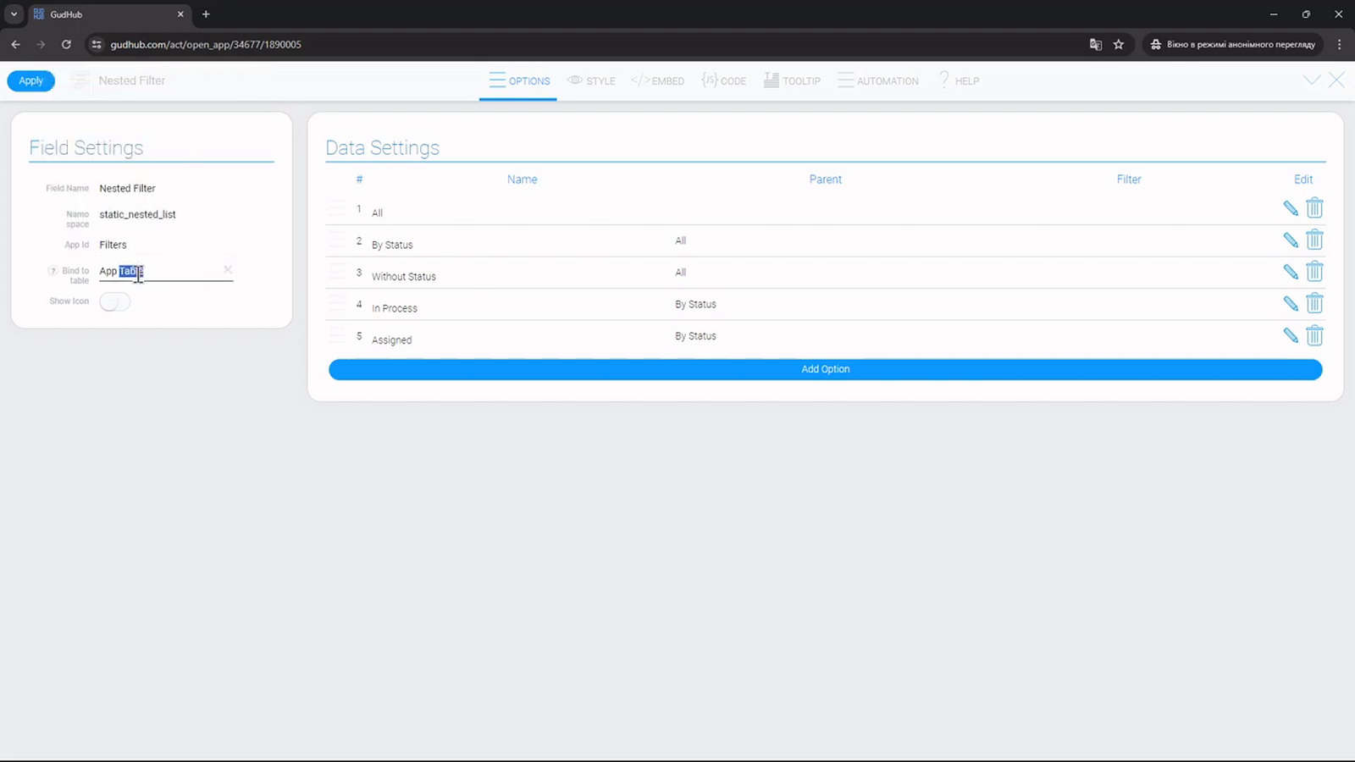
Task: Click the incognito mode indicator
Action: click(x=1232, y=44)
